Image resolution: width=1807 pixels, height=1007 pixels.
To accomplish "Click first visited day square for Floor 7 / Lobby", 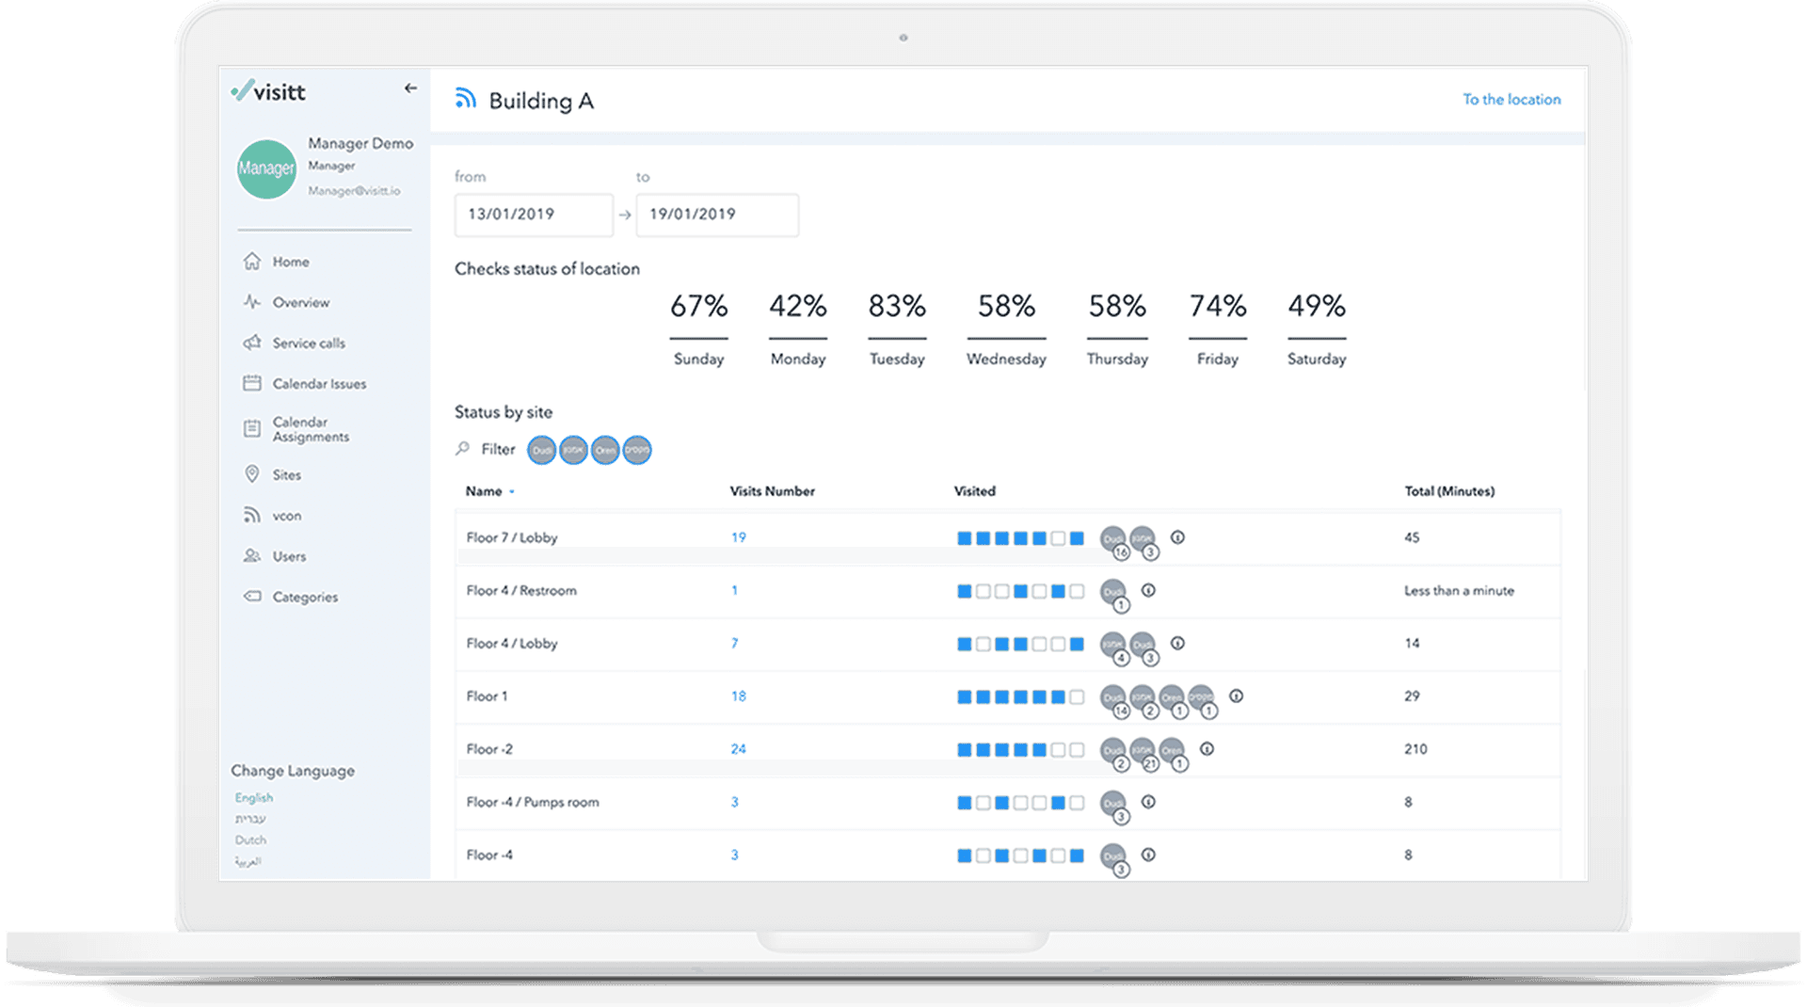I will (x=964, y=538).
